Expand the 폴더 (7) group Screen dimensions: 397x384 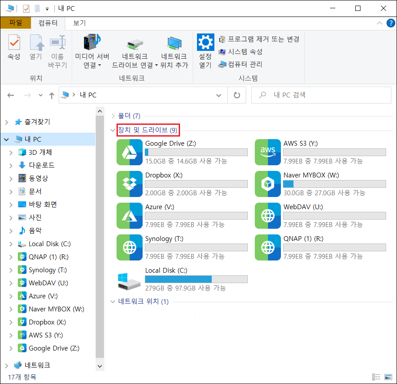[113, 116]
